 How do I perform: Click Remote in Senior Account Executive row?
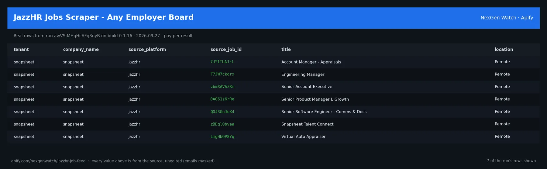[502, 87]
